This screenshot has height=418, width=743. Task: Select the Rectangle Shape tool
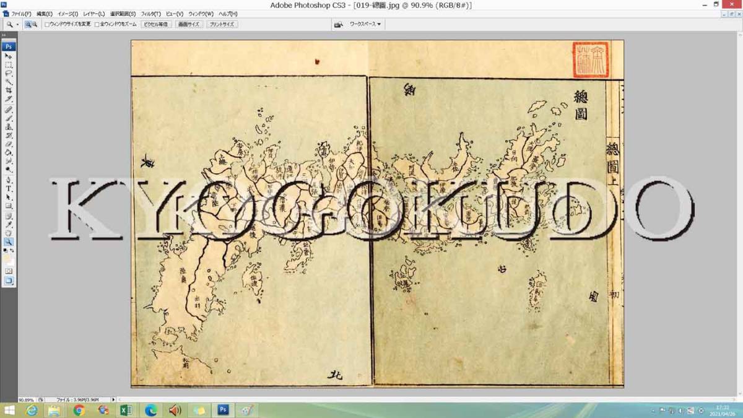[9, 206]
